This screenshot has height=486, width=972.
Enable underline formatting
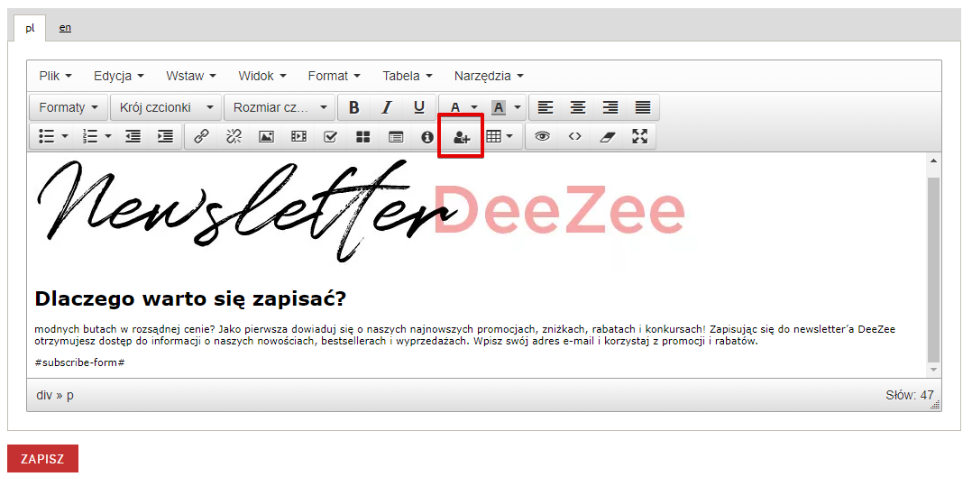(x=419, y=107)
